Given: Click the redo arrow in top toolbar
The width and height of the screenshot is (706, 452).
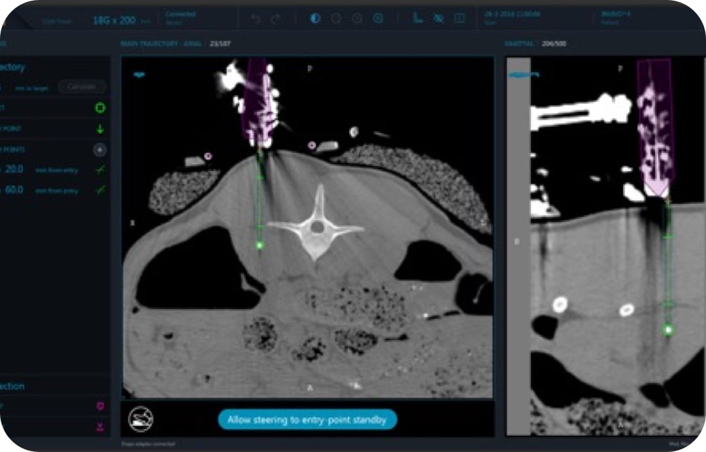Looking at the screenshot, I should [274, 19].
